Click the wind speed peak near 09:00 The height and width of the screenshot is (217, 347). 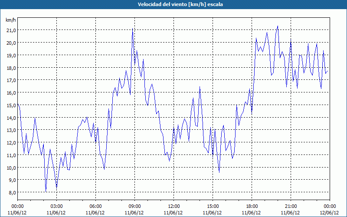point(132,29)
